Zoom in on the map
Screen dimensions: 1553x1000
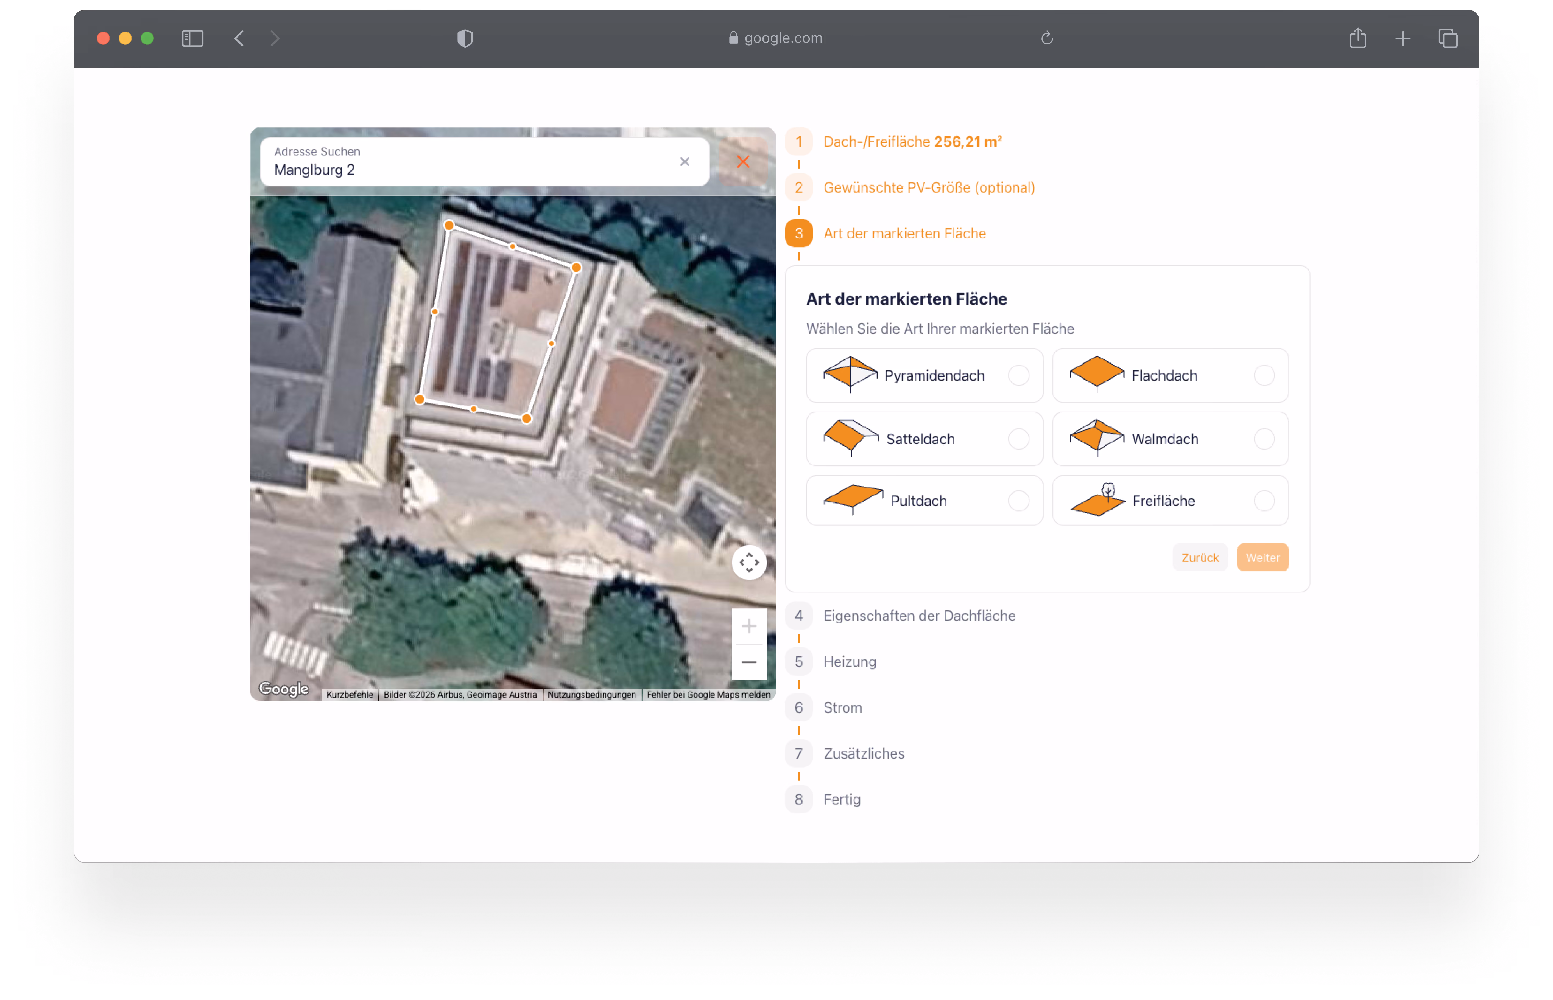(749, 626)
